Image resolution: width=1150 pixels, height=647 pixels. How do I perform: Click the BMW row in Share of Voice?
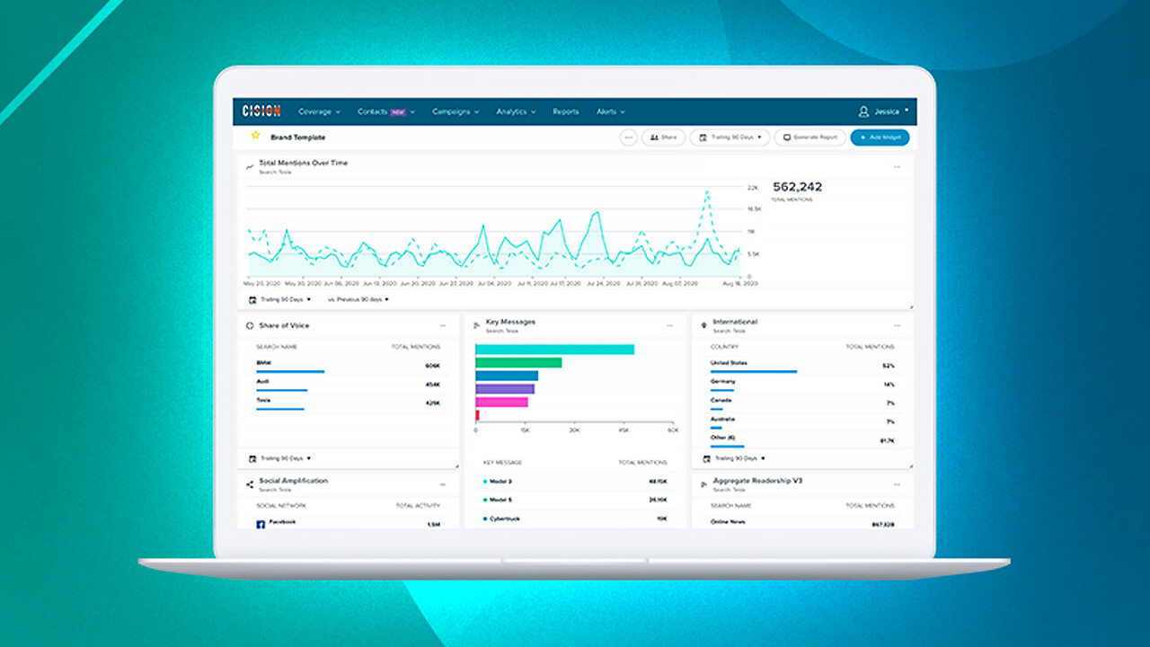pyautogui.click(x=349, y=366)
